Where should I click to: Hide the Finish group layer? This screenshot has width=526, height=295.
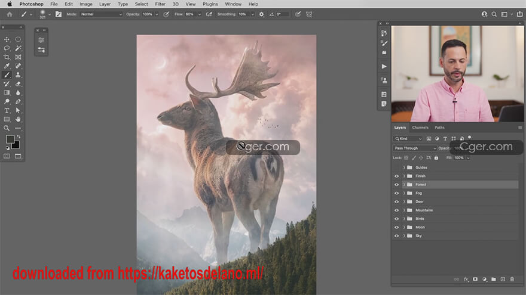coord(396,176)
